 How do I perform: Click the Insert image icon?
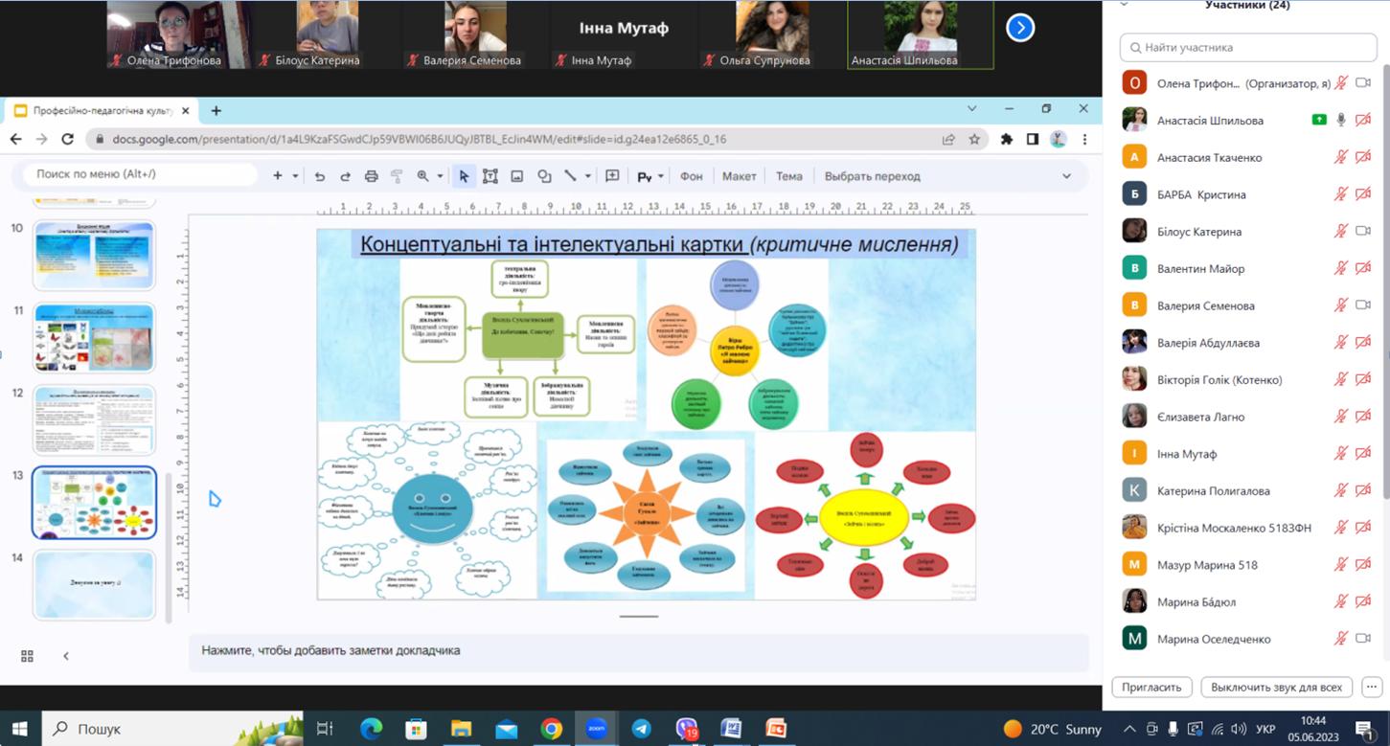pyautogui.click(x=517, y=176)
